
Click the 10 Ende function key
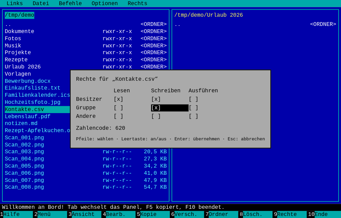(x=324, y=214)
